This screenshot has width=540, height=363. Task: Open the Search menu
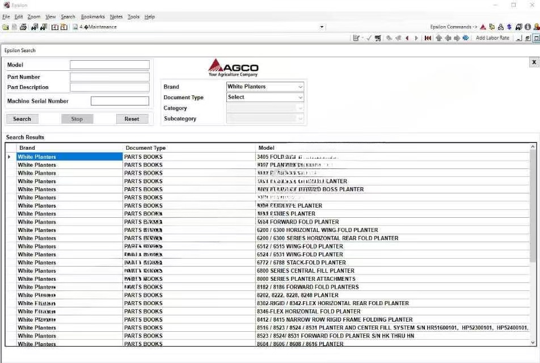(68, 16)
